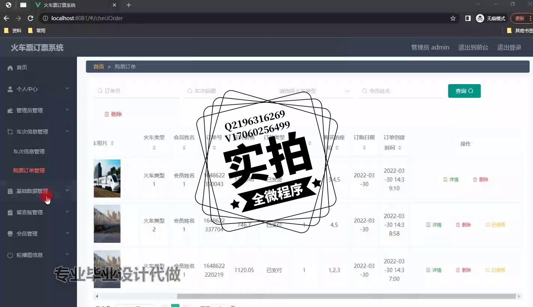Expand the 个人中心 sidebar menu
The image size is (533, 307).
38,89
